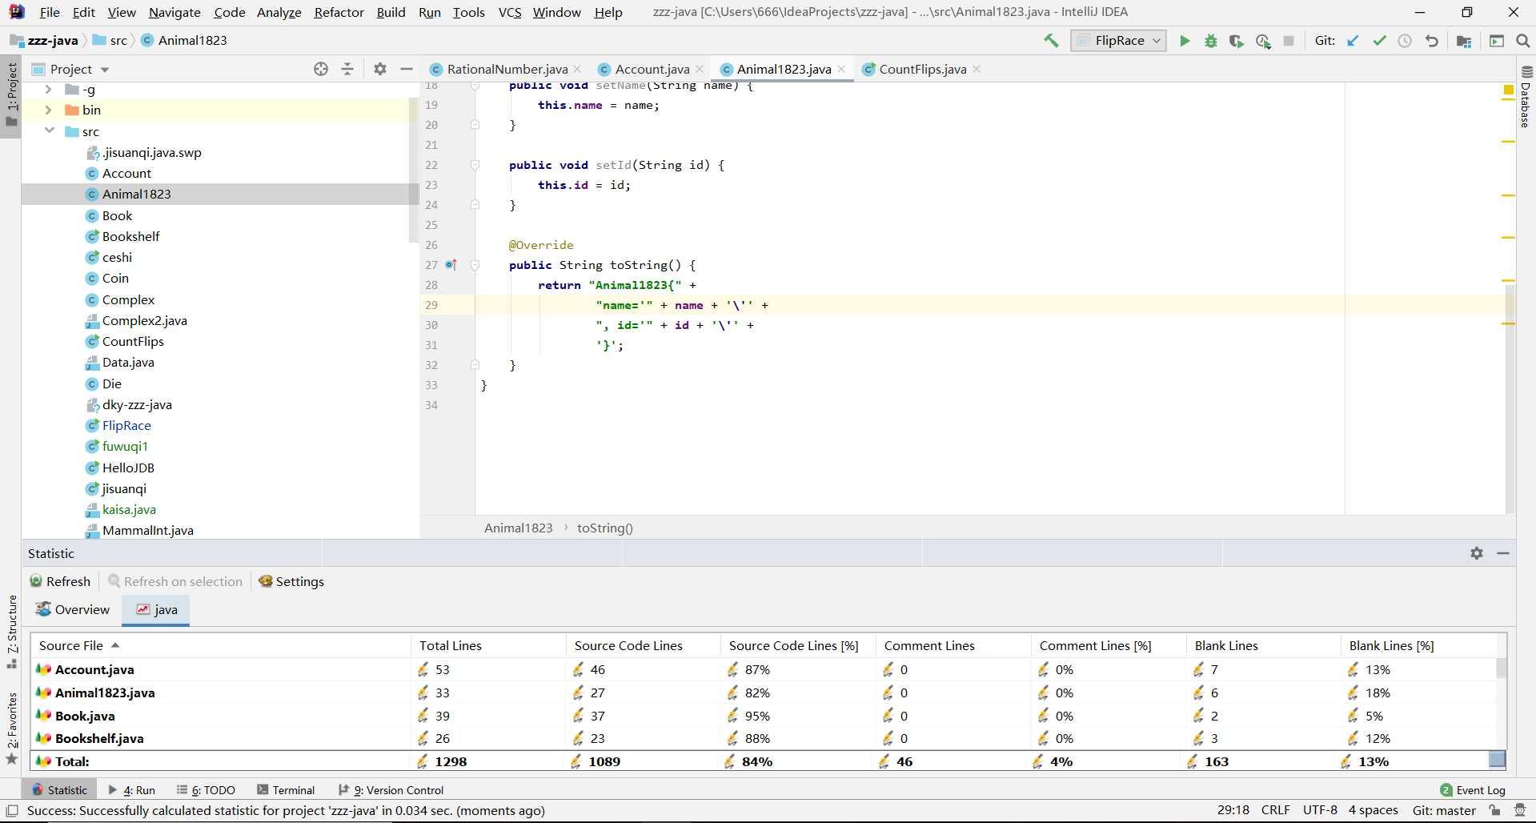Toggle the Favorites side tool button
The height and width of the screenshot is (823, 1536).
(x=11, y=729)
